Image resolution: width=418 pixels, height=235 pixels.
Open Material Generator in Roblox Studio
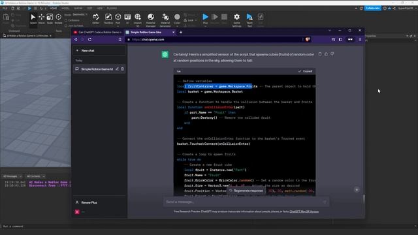click(165, 20)
